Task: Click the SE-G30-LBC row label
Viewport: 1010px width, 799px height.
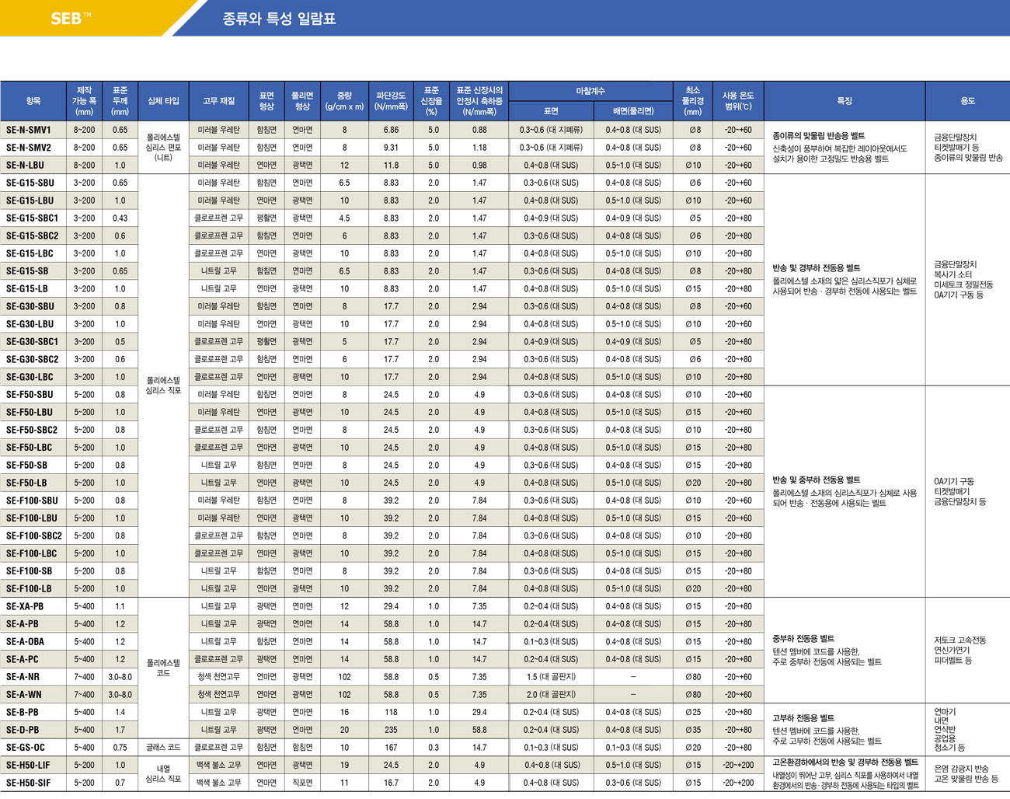Action: 30,377
